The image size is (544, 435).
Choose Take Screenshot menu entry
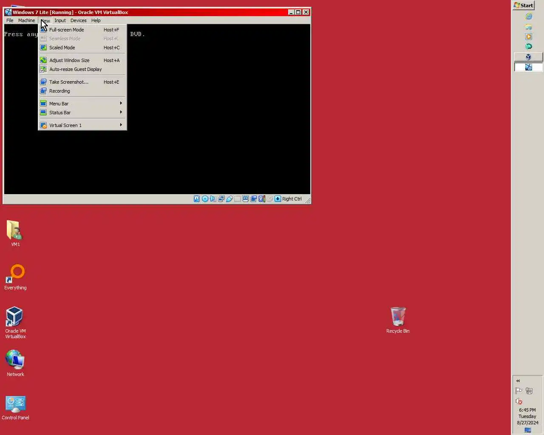[82, 82]
